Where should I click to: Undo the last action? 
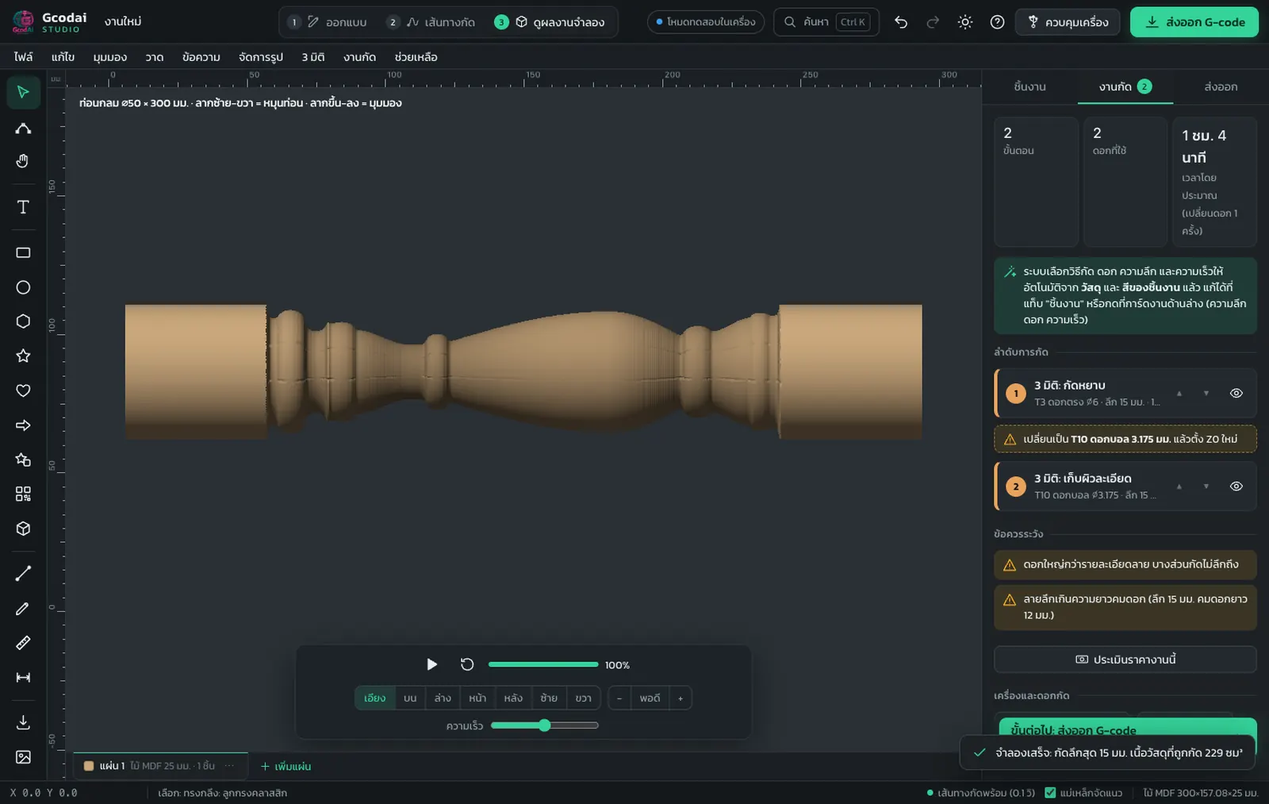(x=901, y=22)
